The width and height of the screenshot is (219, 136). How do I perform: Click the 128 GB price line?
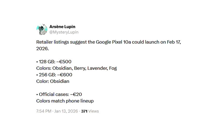pyautogui.click(x=54, y=62)
